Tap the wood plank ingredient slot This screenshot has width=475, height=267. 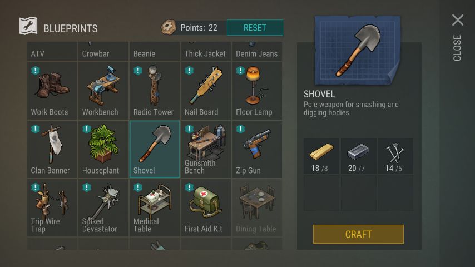pyautogui.click(x=321, y=156)
